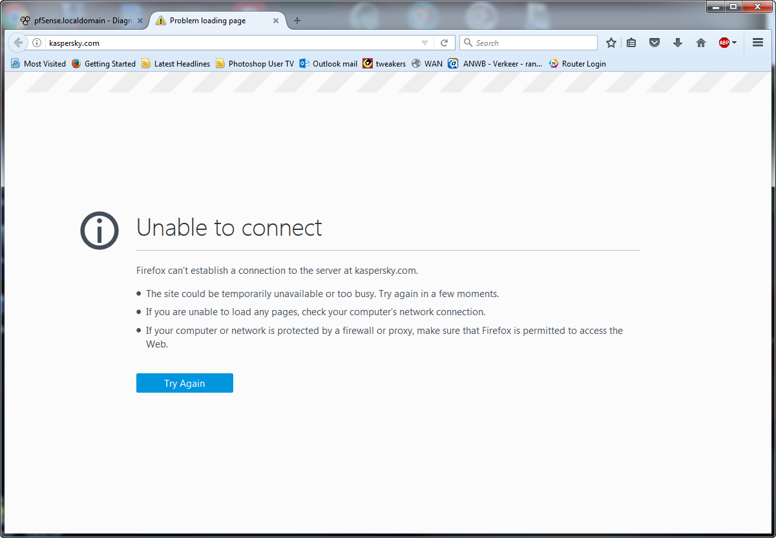The height and width of the screenshot is (538, 776).
Task: Close the Problem loading page tab
Action: pyautogui.click(x=276, y=21)
